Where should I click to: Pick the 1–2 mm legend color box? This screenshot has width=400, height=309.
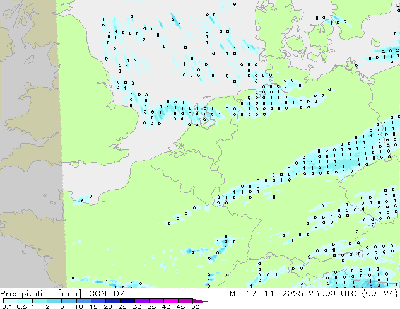pos(40,301)
